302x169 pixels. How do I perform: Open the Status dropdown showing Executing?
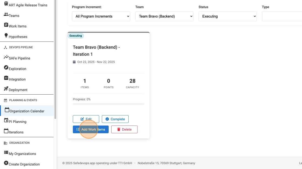click(x=227, y=16)
